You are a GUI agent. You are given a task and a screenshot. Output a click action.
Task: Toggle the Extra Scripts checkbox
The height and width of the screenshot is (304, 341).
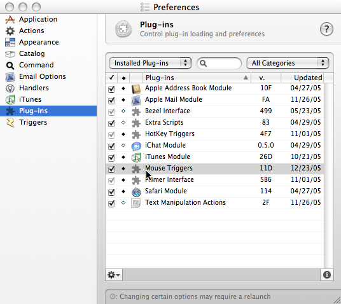(x=111, y=123)
